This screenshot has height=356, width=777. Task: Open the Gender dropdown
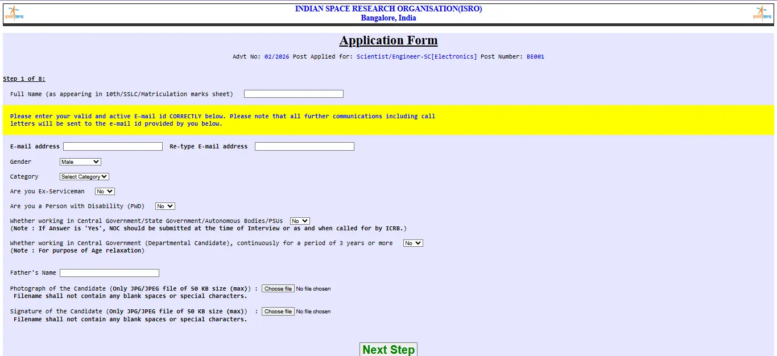tap(80, 162)
